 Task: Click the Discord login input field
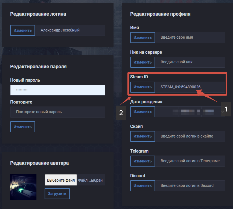point(190,186)
